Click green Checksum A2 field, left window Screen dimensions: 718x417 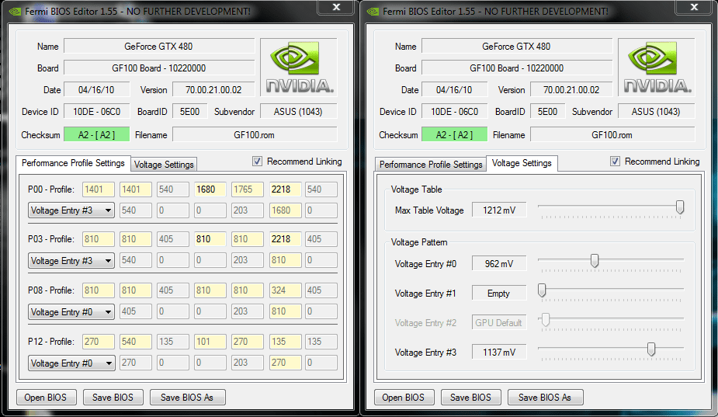point(96,134)
